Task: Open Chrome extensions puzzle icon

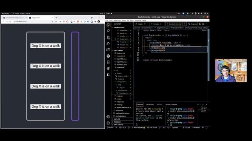Action: 95,22
